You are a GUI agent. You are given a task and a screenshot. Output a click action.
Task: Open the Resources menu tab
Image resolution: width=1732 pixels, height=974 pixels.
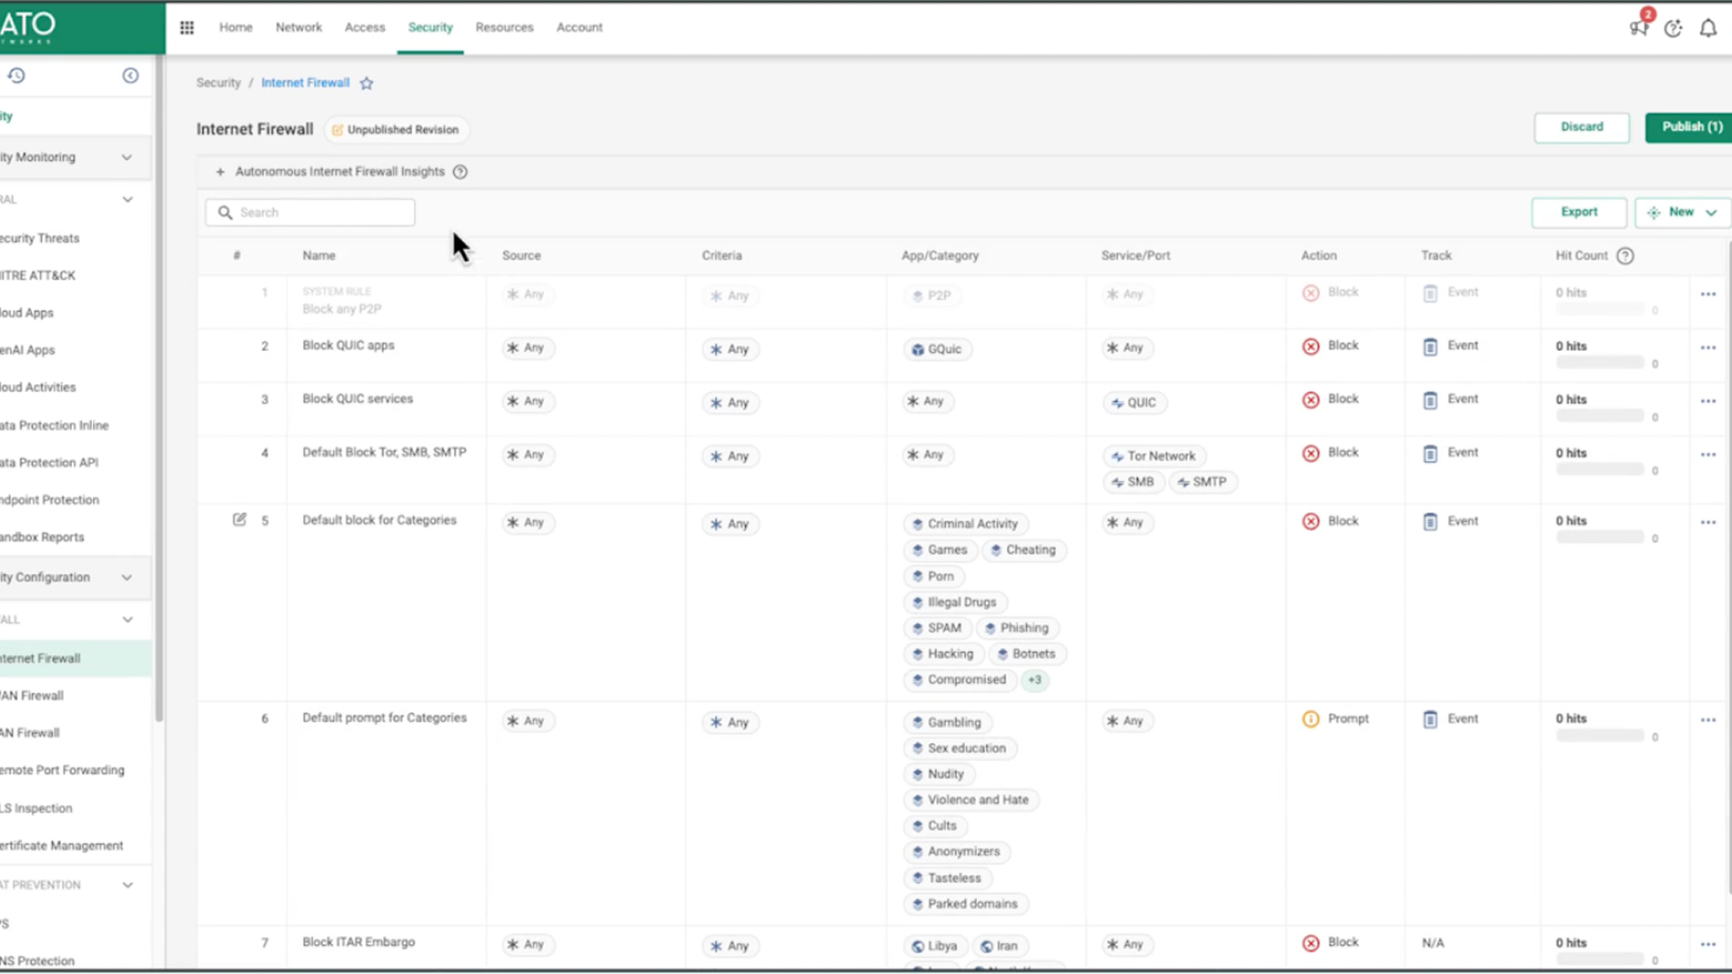pos(504,28)
